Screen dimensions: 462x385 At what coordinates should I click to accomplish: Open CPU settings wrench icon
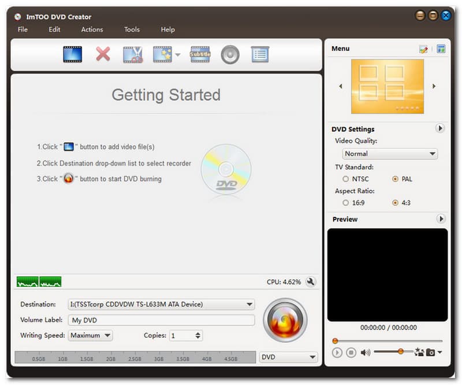pyautogui.click(x=311, y=282)
